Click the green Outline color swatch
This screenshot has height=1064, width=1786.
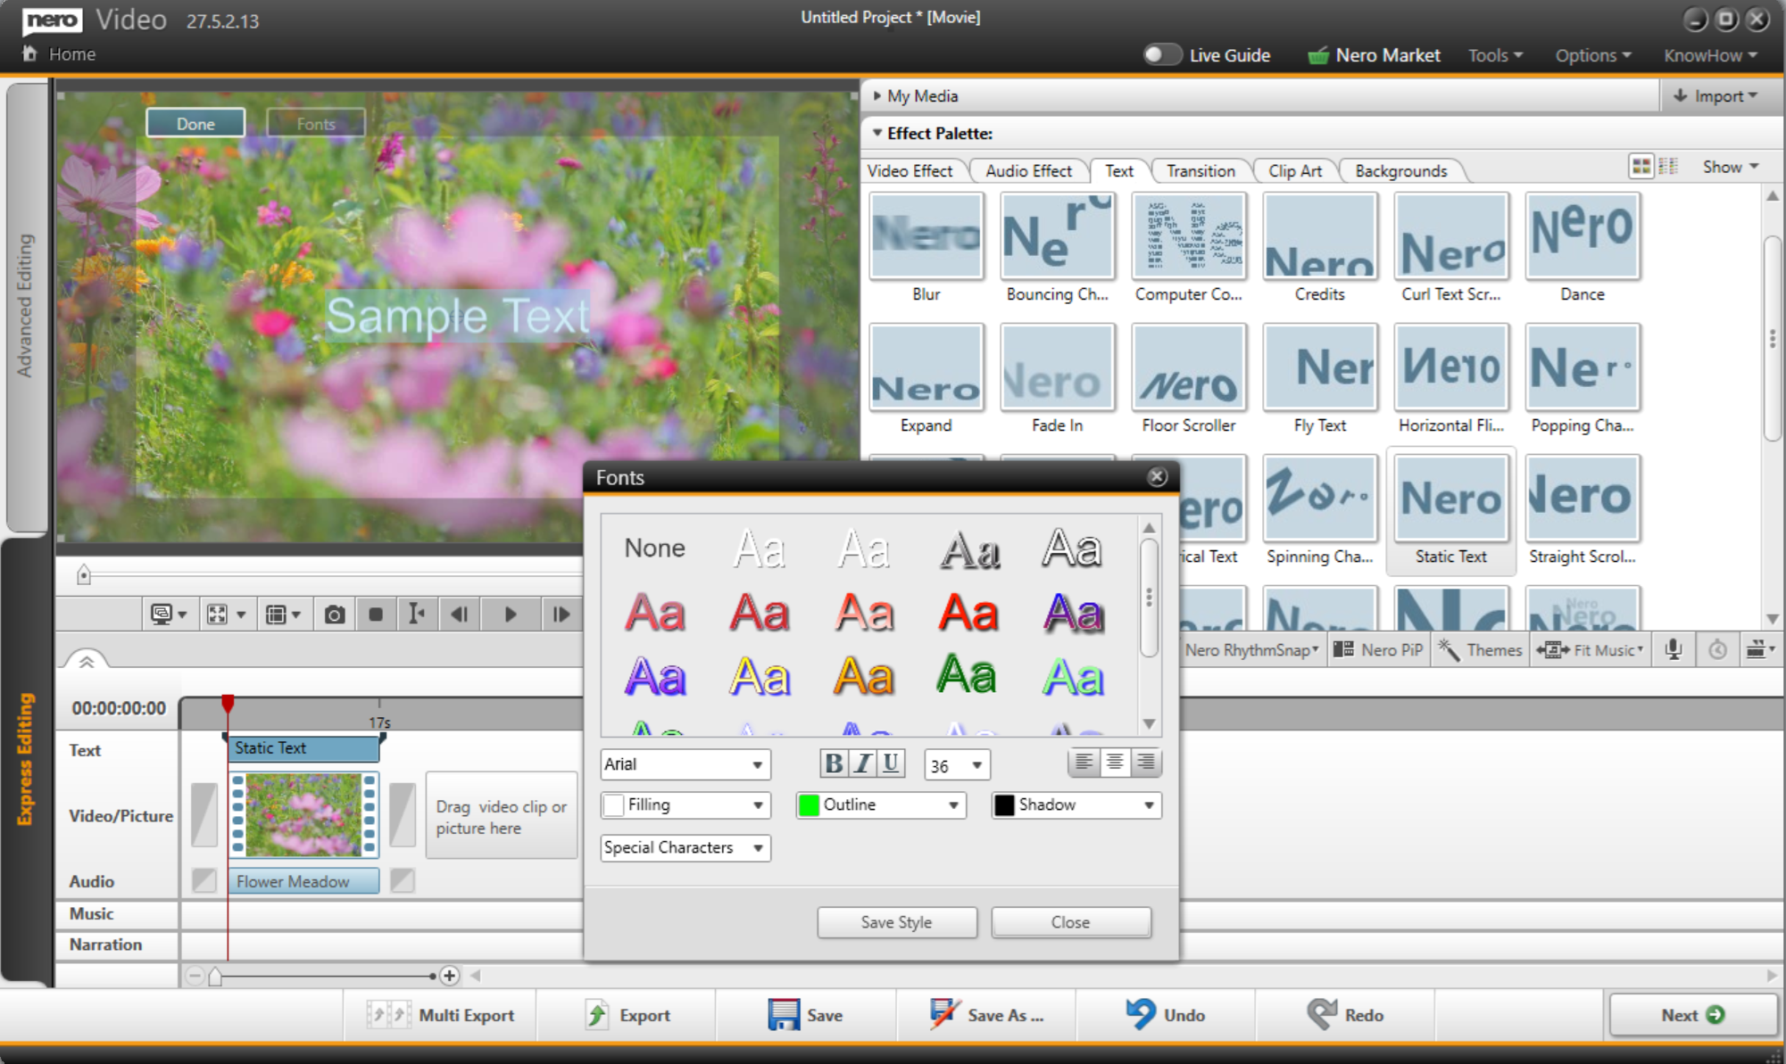coord(809,805)
